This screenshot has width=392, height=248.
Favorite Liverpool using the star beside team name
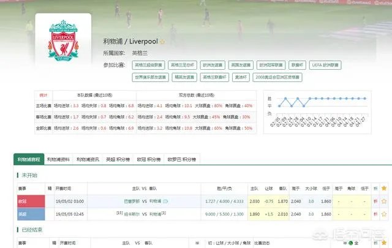coord(162,42)
